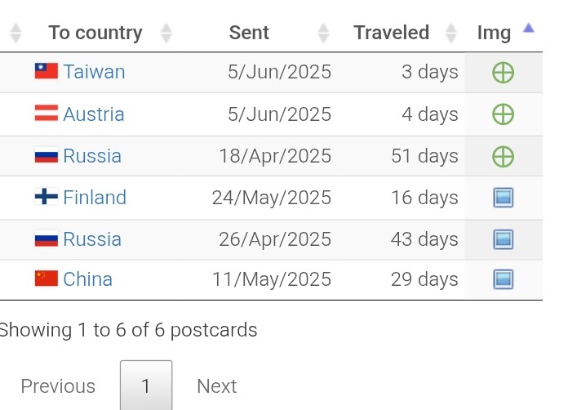The width and height of the screenshot is (568, 410).
Task: Open the Austria country link
Action: [x=94, y=114]
